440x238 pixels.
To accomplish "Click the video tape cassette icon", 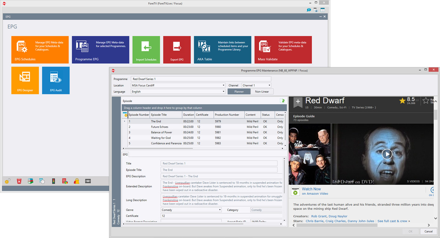I will tap(88, 181).
